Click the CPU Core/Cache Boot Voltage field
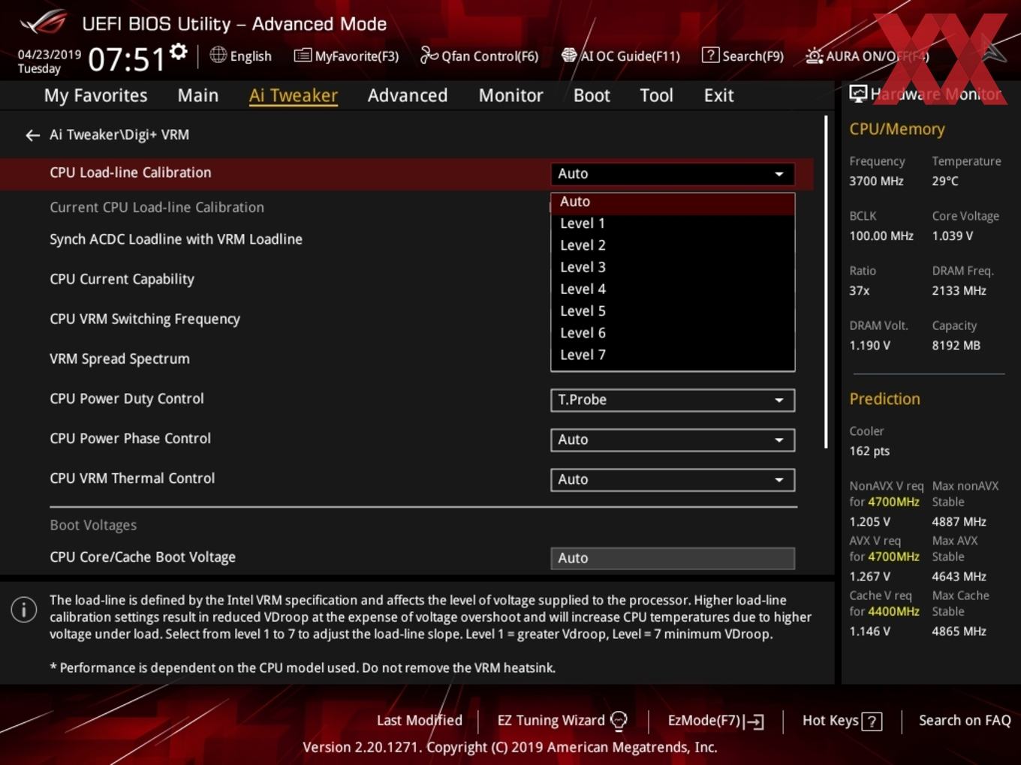 tap(672, 558)
